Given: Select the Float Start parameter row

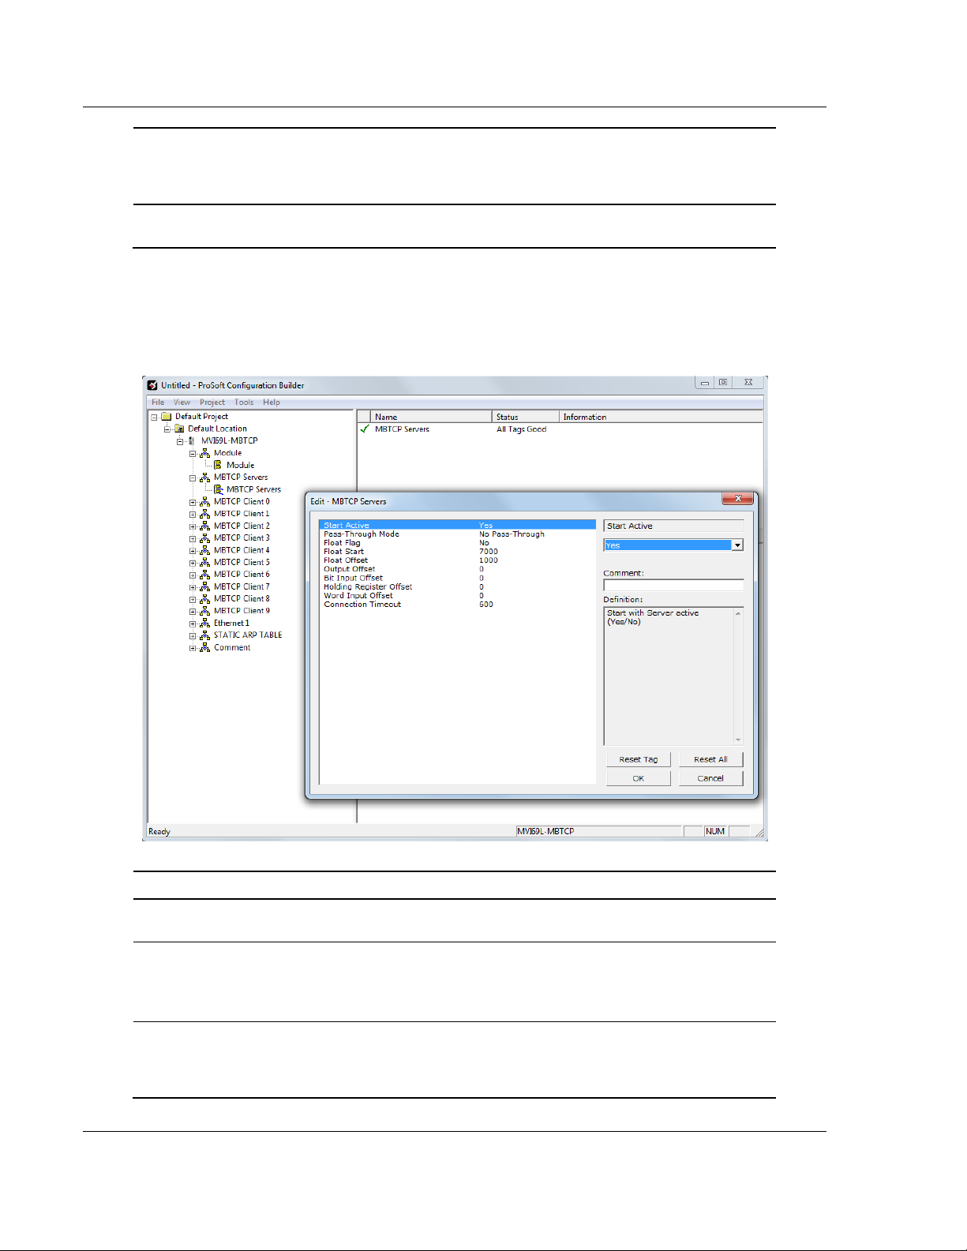Looking at the screenshot, I should (x=458, y=552).
